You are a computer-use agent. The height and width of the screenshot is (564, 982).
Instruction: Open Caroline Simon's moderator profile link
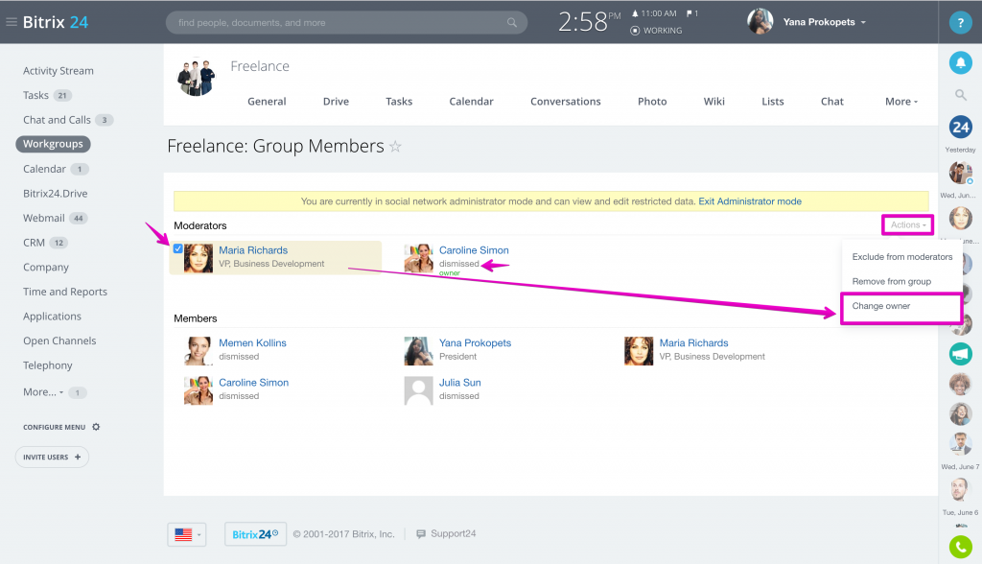pyautogui.click(x=474, y=250)
